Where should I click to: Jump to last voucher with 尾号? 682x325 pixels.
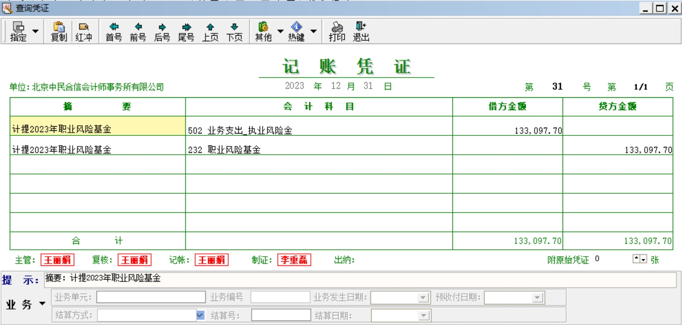186,32
